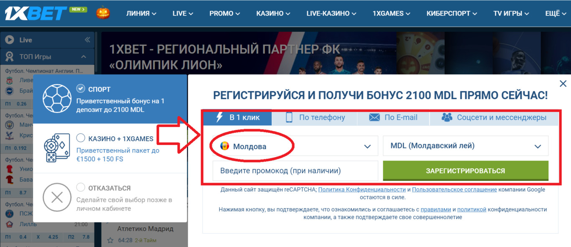Open the Политика Конфиденциальности link
571x247 pixels.
pyautogui.click(x=362, y=189)
